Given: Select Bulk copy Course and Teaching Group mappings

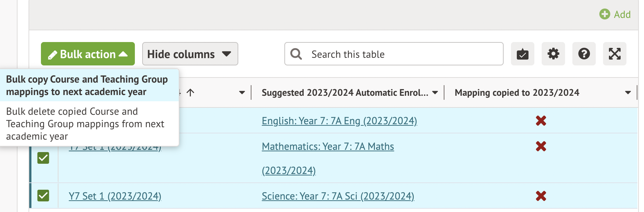Looking at the screenshot, I should point(87,86).
